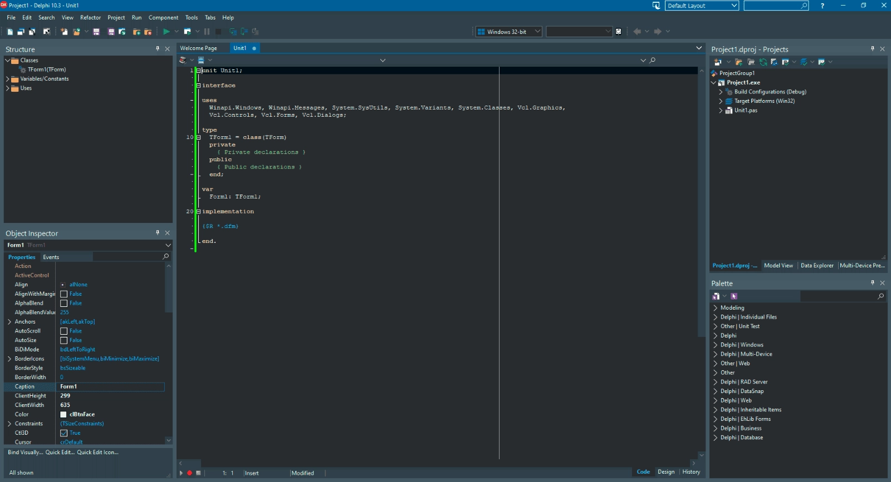Toggle AutoSize checkbox
891x482 pixels.
63,340
